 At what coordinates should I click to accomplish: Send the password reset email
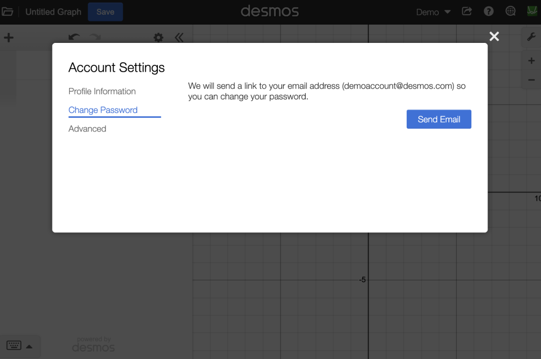click(439, 119)
